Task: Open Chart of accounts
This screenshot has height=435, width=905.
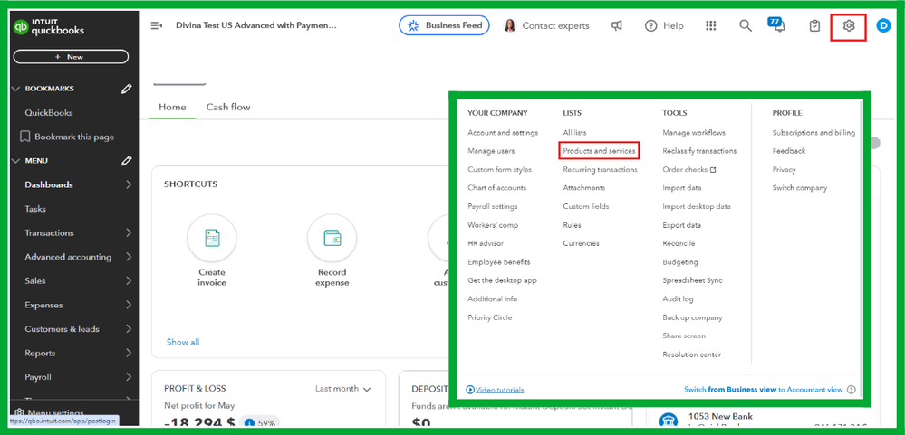Action: click(x=497, y=188)
